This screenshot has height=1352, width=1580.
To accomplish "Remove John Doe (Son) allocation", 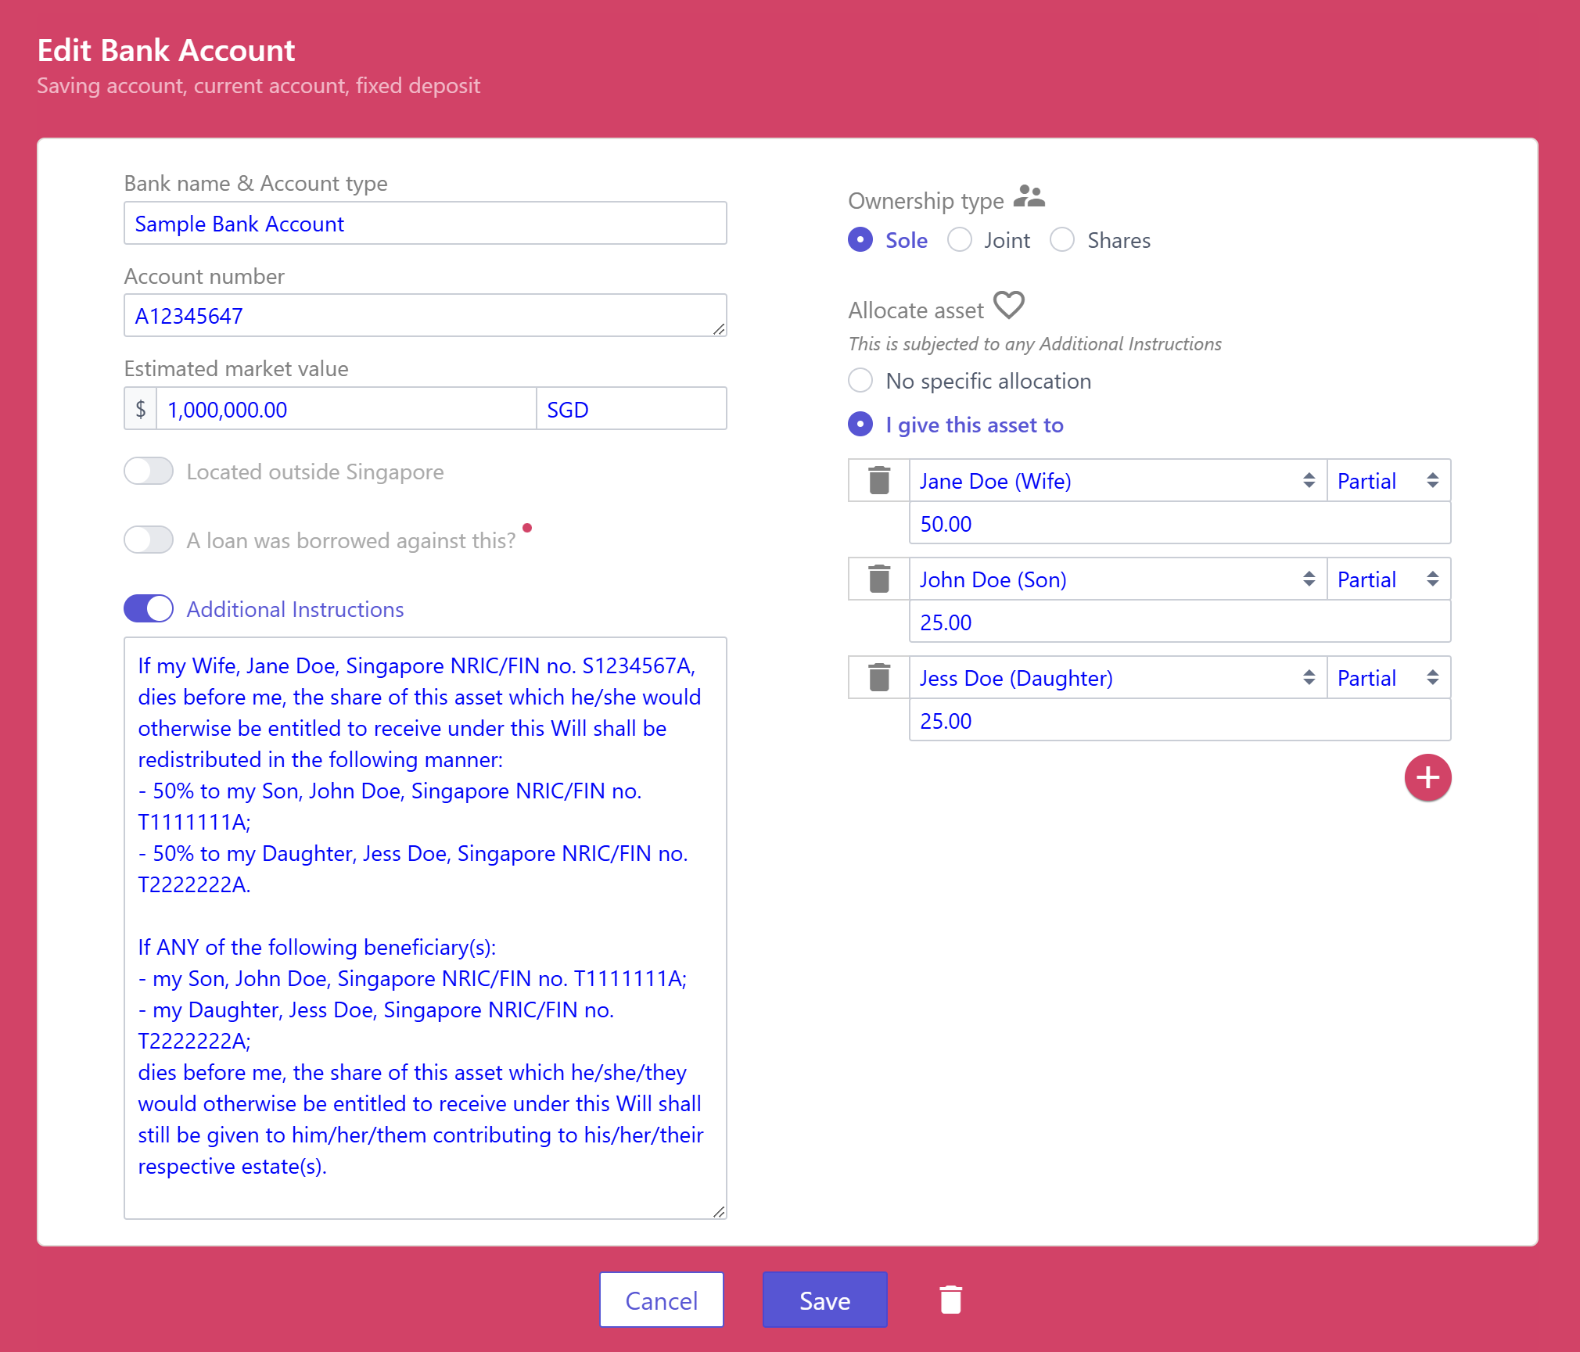I will point(879,579).
